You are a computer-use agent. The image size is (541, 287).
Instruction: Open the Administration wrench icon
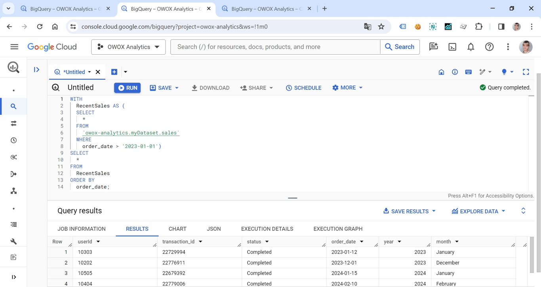(13, 241)
